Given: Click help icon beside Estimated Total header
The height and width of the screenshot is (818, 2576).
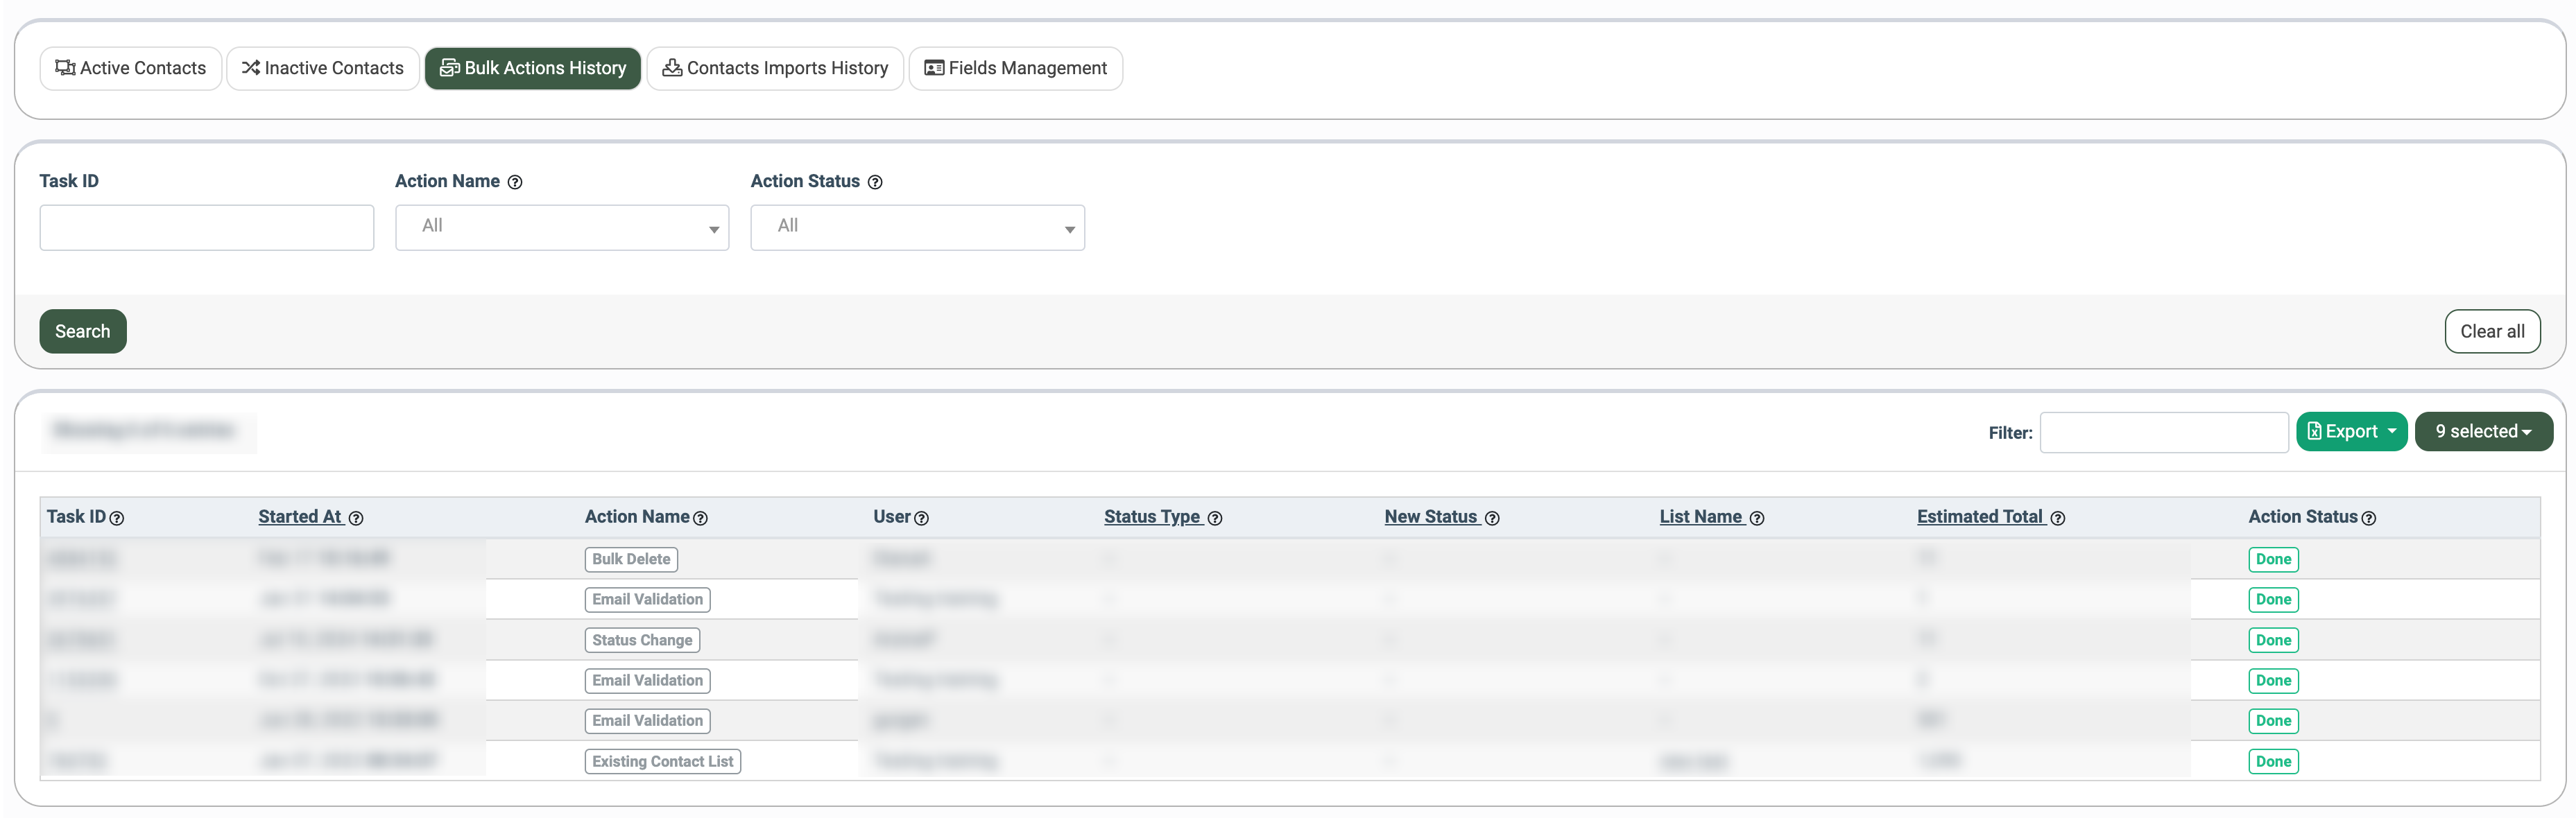Looking at the screenshot, I should coord(2058,518).
